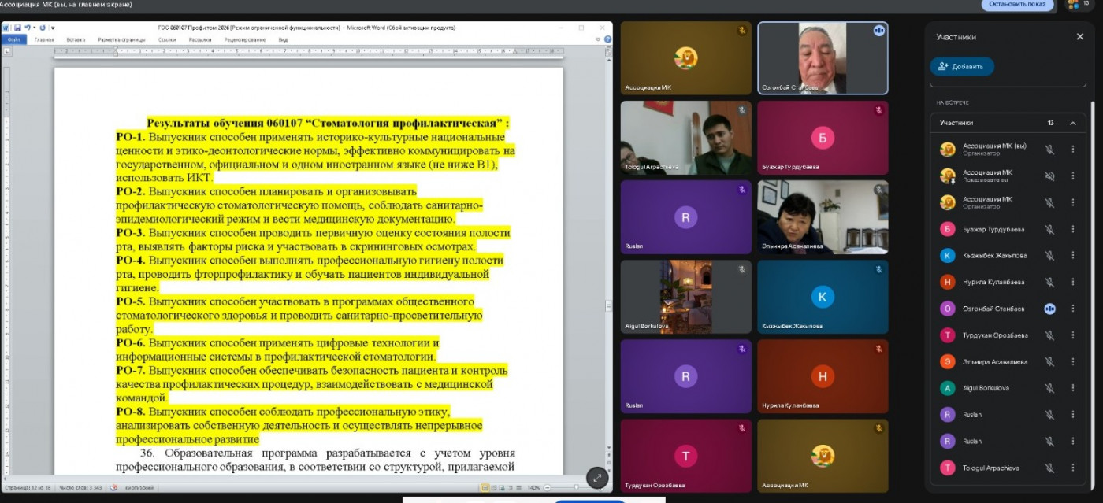This screenshot has height=503, width=1103.
Task: Click the Save icon in Word's quick access toolbar
Action: (x=17, y=28)
